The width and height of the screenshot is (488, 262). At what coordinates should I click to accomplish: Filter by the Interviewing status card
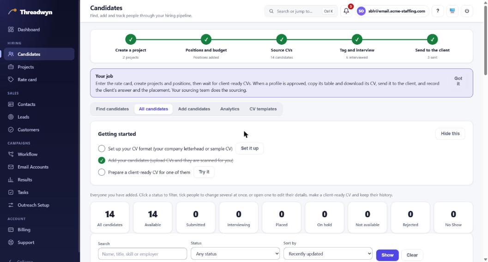pyautogui.click(x=239, y=218)
